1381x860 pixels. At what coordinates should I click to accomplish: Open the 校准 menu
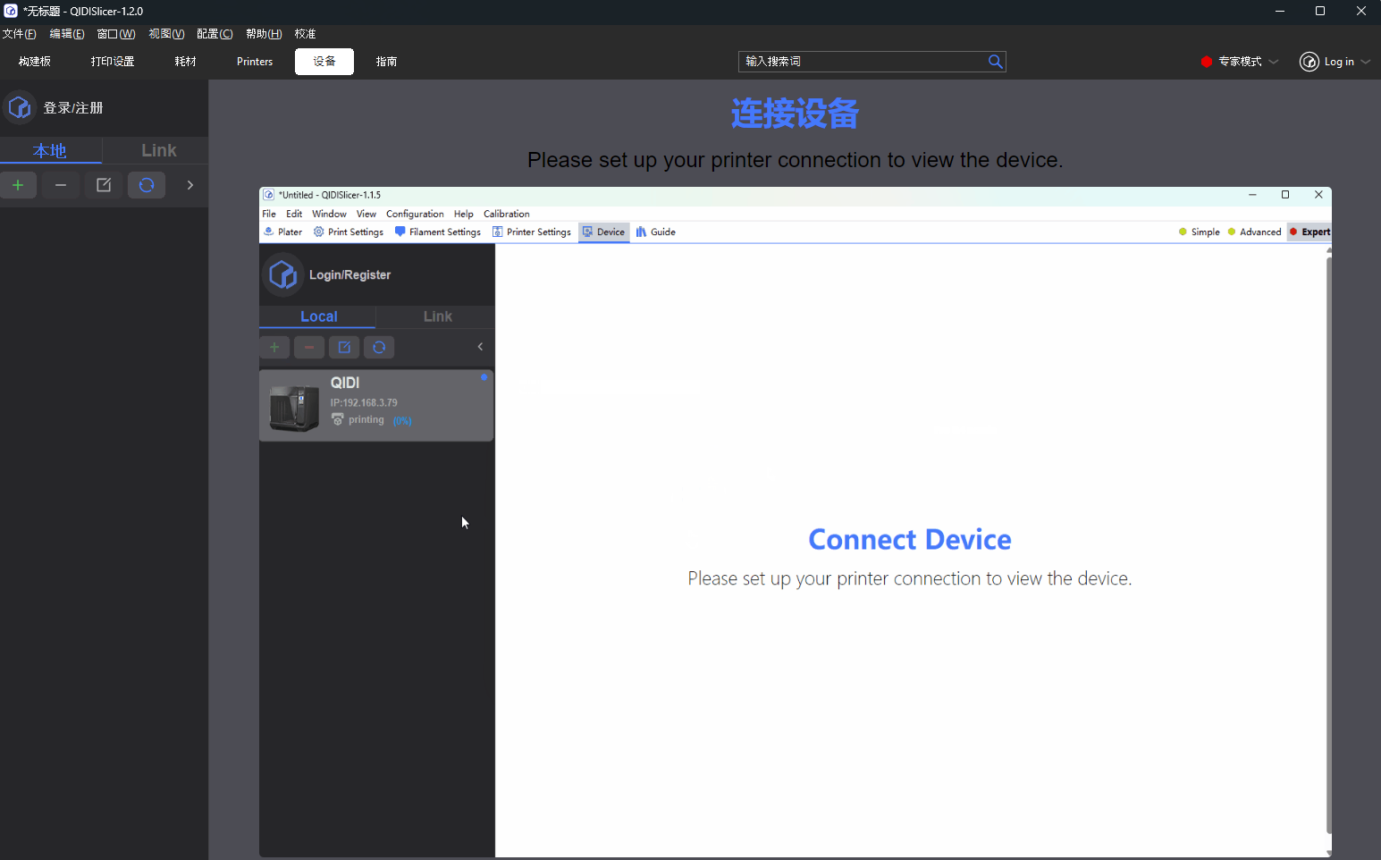[306, 34]
